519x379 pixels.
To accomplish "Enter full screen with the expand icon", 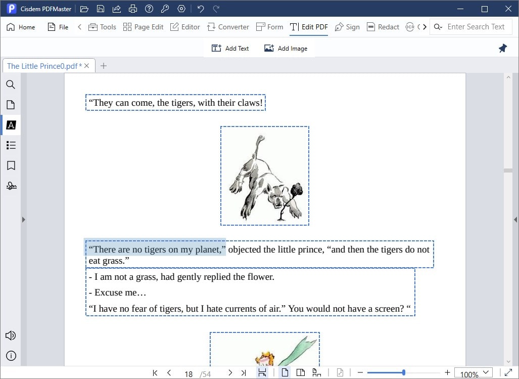I will (508, 373).
